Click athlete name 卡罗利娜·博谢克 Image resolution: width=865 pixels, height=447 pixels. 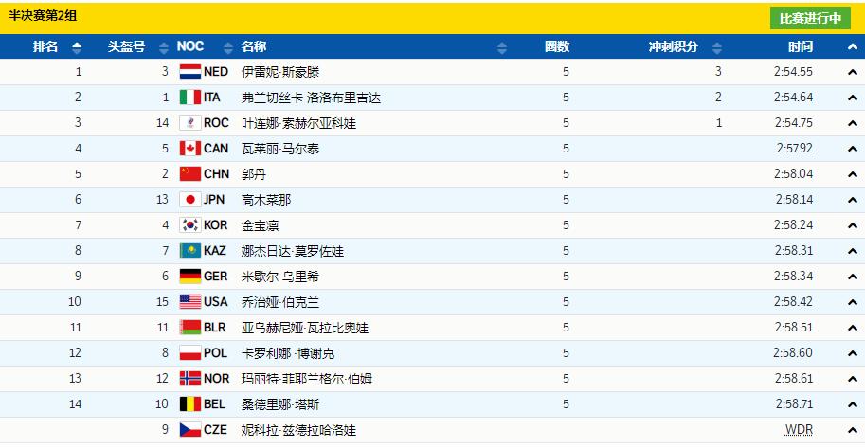(288, 353)
